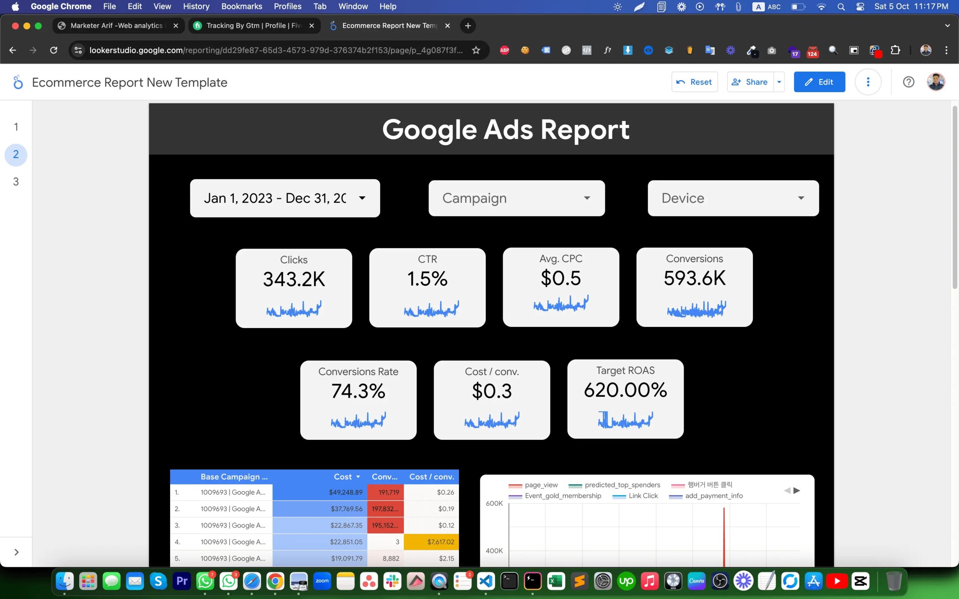The height and width of the screenshot is (599, 959).
Task: Open the date range selector
Action: tap(285, 198)
